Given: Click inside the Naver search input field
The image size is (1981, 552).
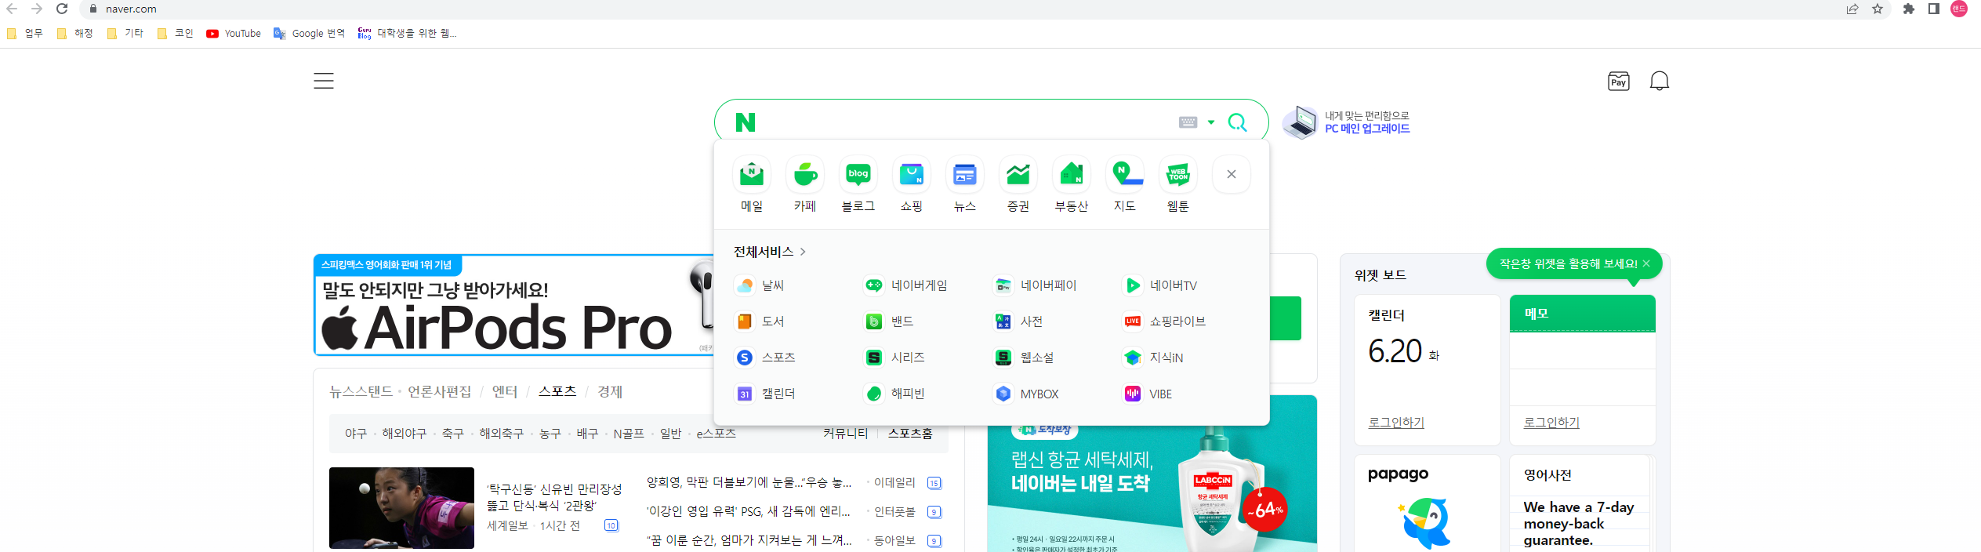Looking at the screenshot, I should (x=964, y=122).
